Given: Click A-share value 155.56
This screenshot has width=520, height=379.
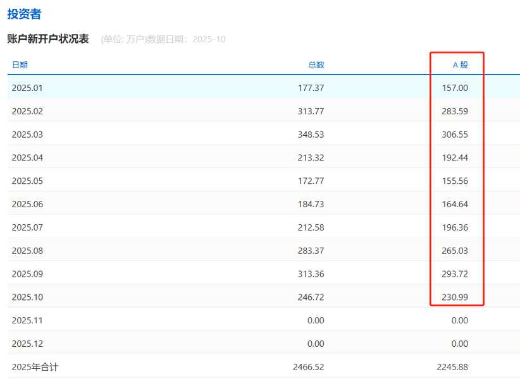Looking at the screenshot, I should tap(455, 181).
